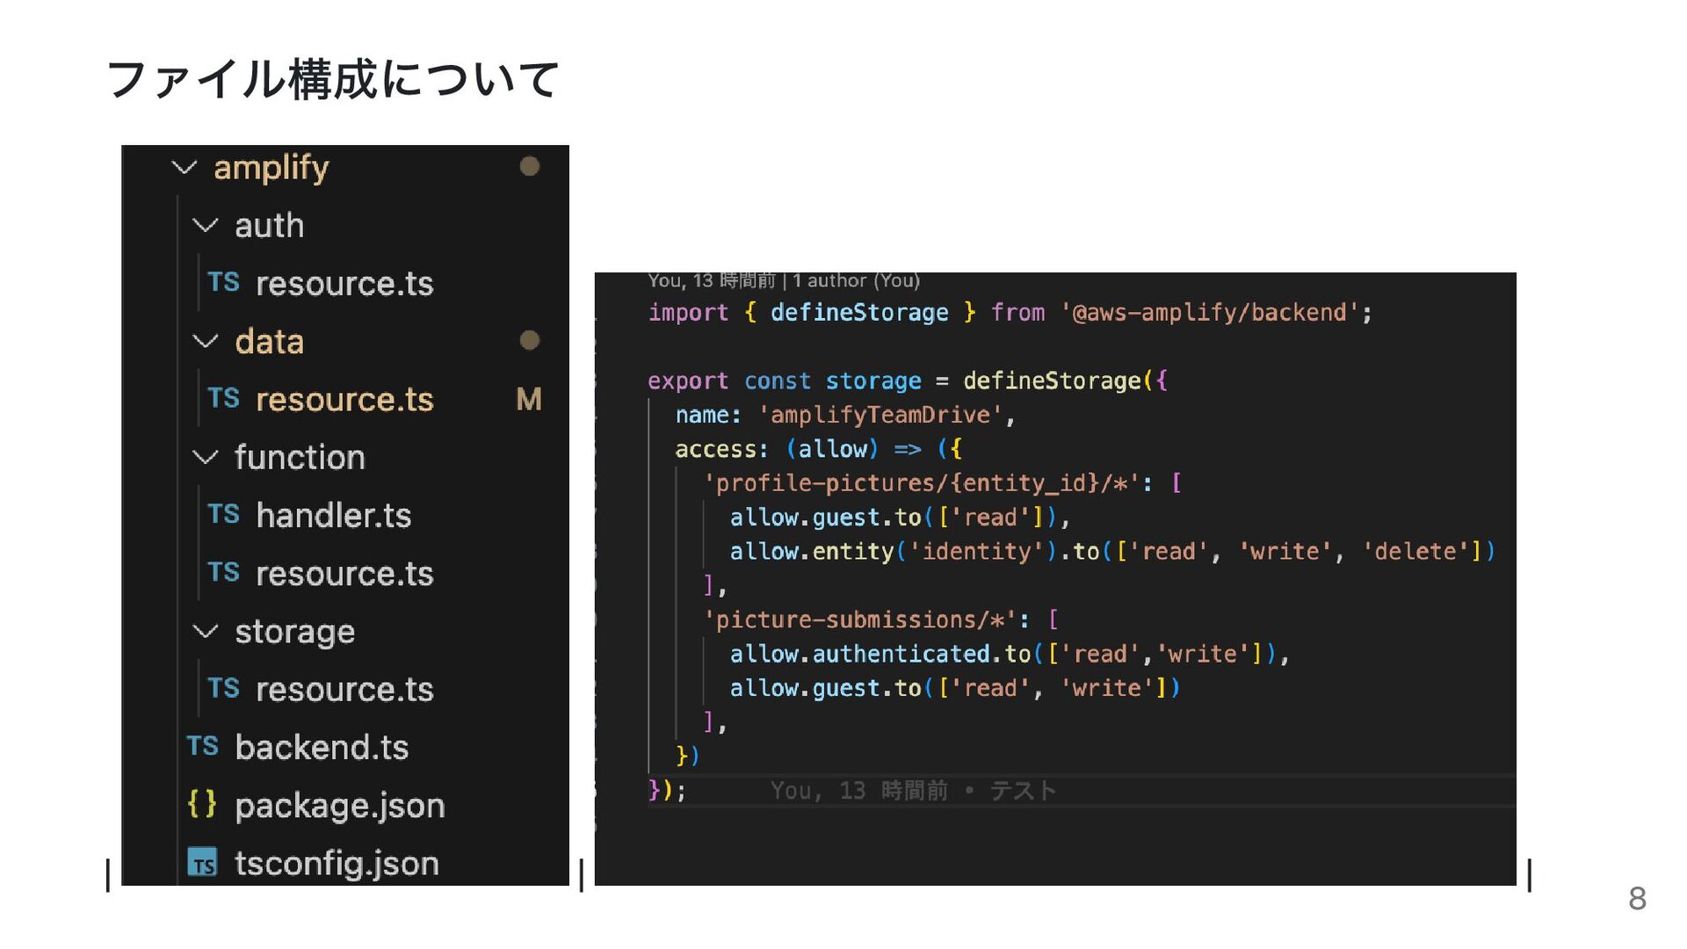1687x949 pixels.
Task: Open modified resource.ts under data
Action: click(344, 400)
